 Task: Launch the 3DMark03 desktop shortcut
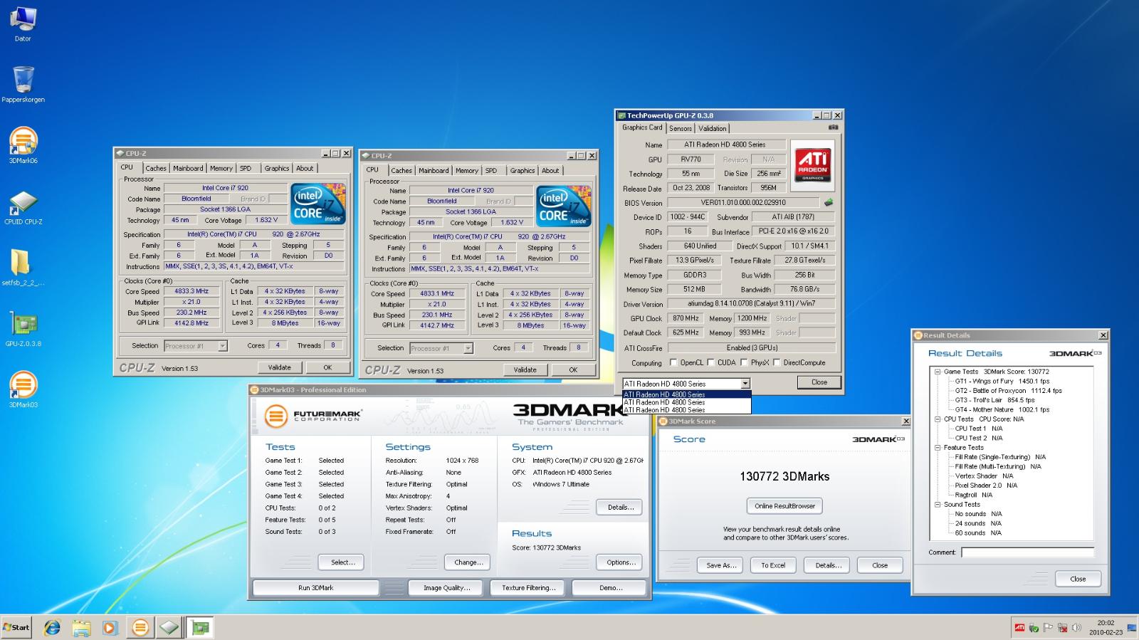pos(23,389)
